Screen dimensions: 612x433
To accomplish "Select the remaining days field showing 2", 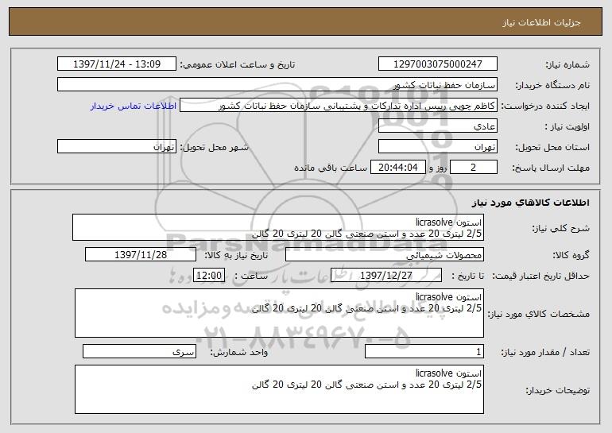I will 474,167.
